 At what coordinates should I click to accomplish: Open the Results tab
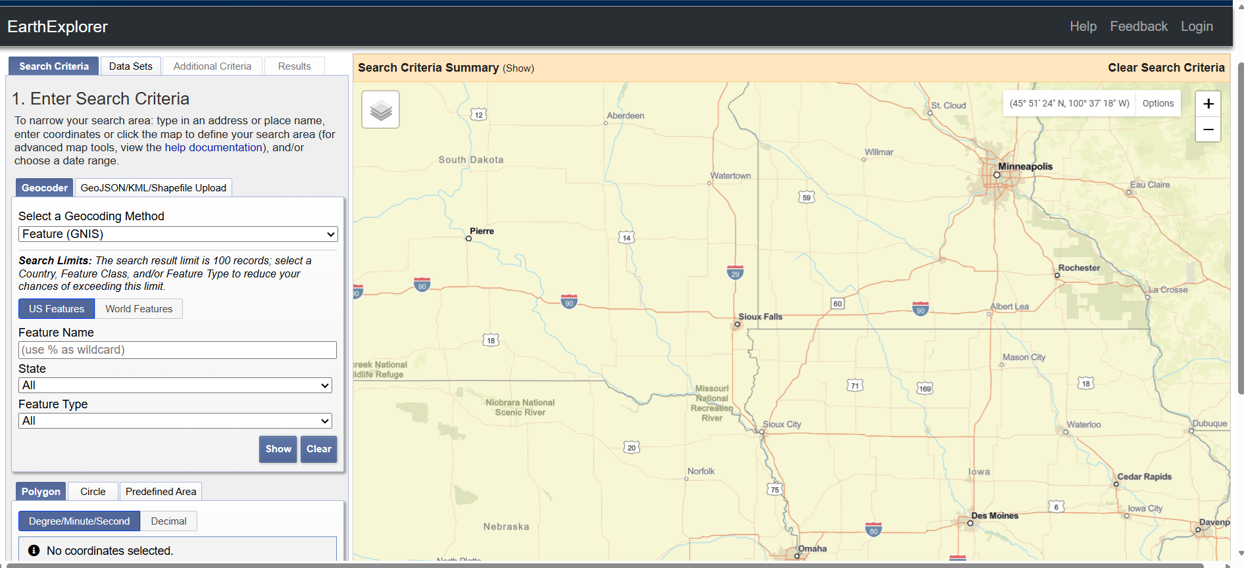(x=294, y=66)
